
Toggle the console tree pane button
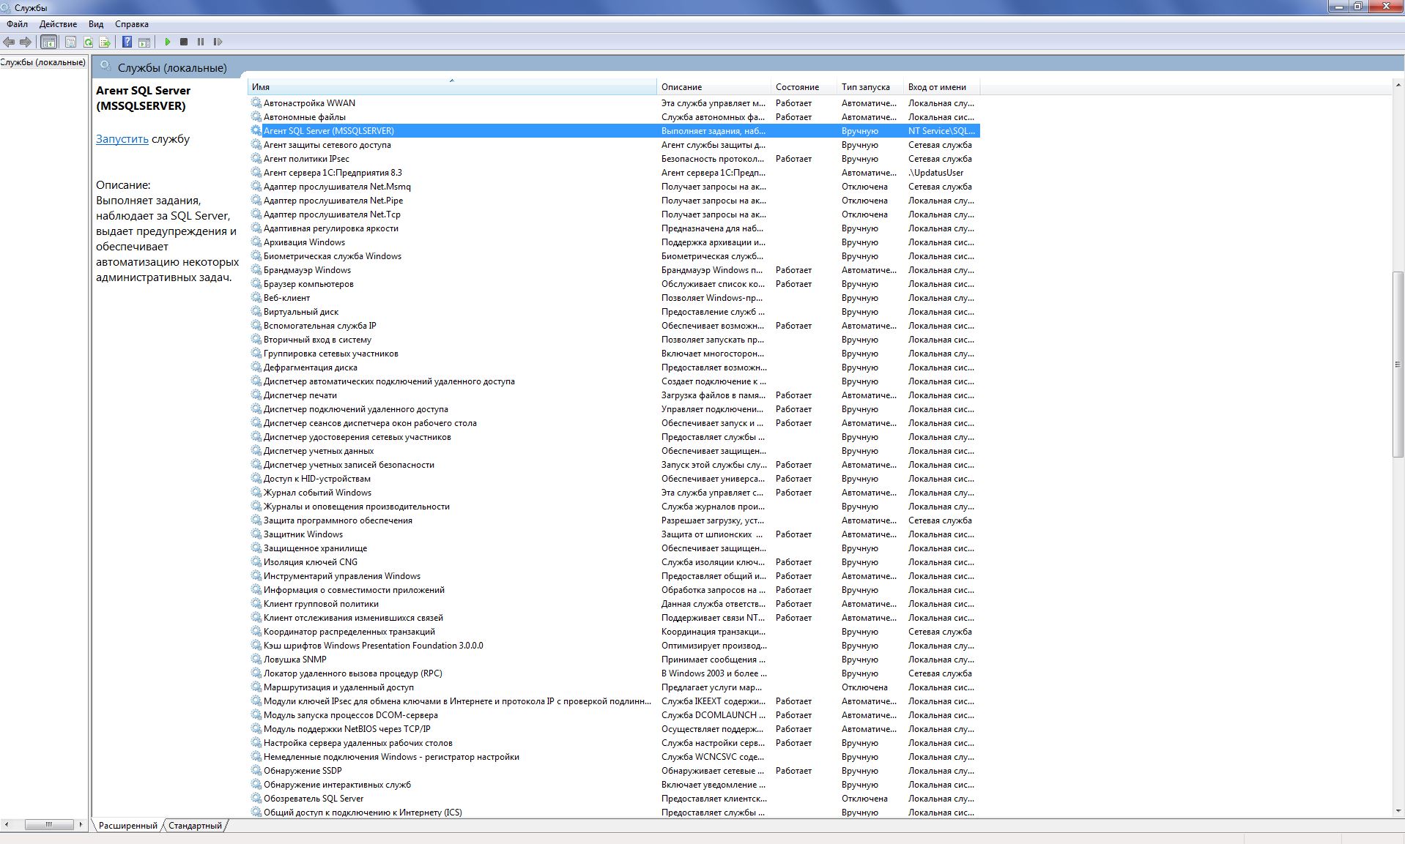[x=48, y=42]
